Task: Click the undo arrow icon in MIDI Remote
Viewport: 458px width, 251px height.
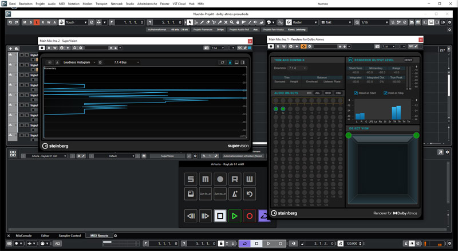Action: (x=250, y=195)
